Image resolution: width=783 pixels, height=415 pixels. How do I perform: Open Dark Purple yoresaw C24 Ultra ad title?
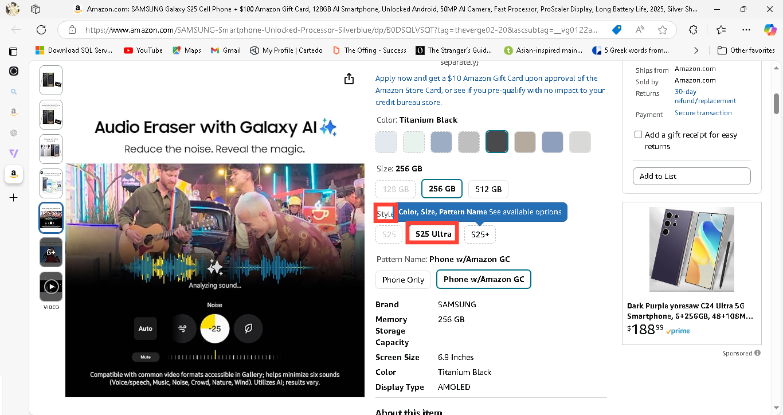(x=690, y=311)
